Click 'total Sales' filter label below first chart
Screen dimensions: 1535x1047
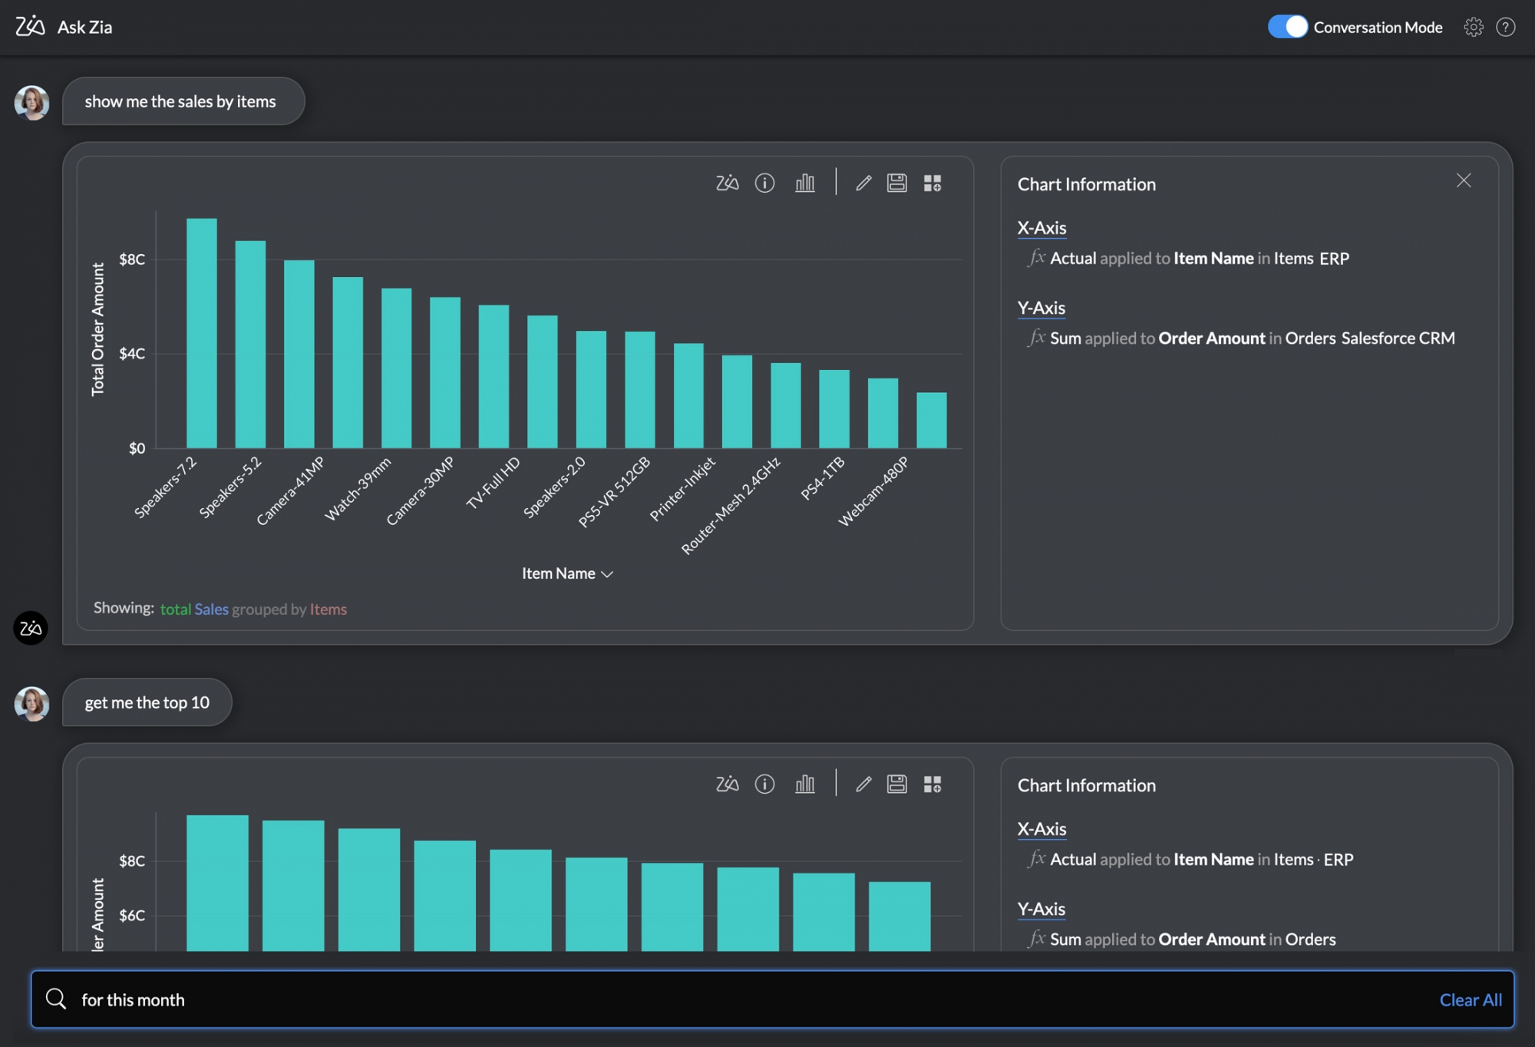point(193,609)
